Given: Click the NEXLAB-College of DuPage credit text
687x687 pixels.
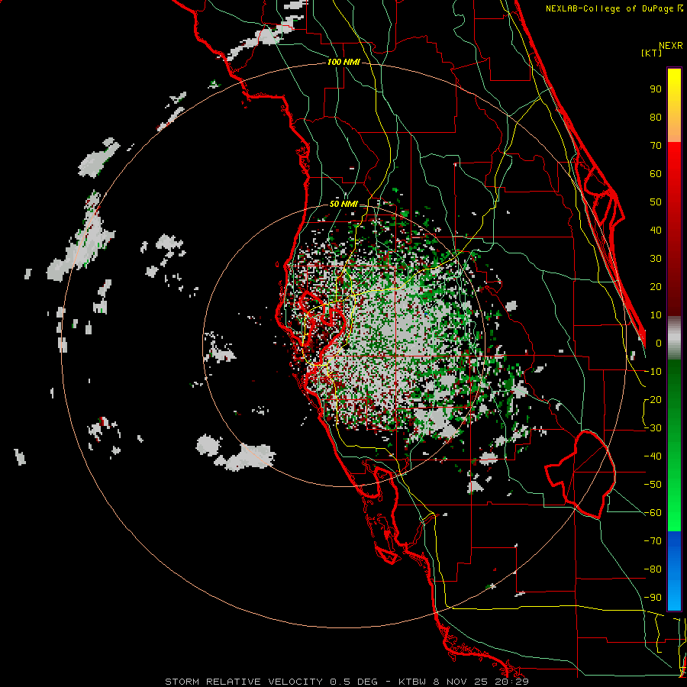Looking at the screenshot, I should point(609,8).
